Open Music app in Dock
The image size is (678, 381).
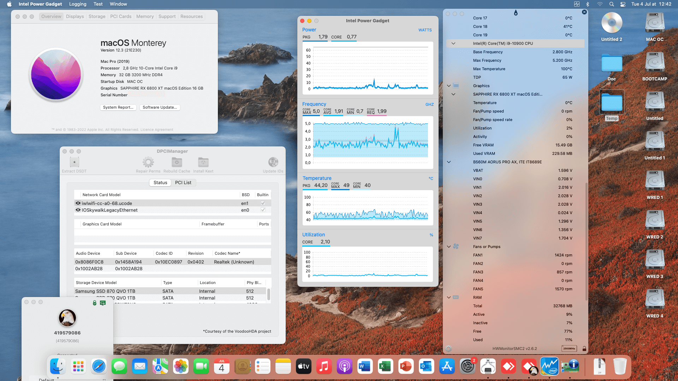[324, 367]
